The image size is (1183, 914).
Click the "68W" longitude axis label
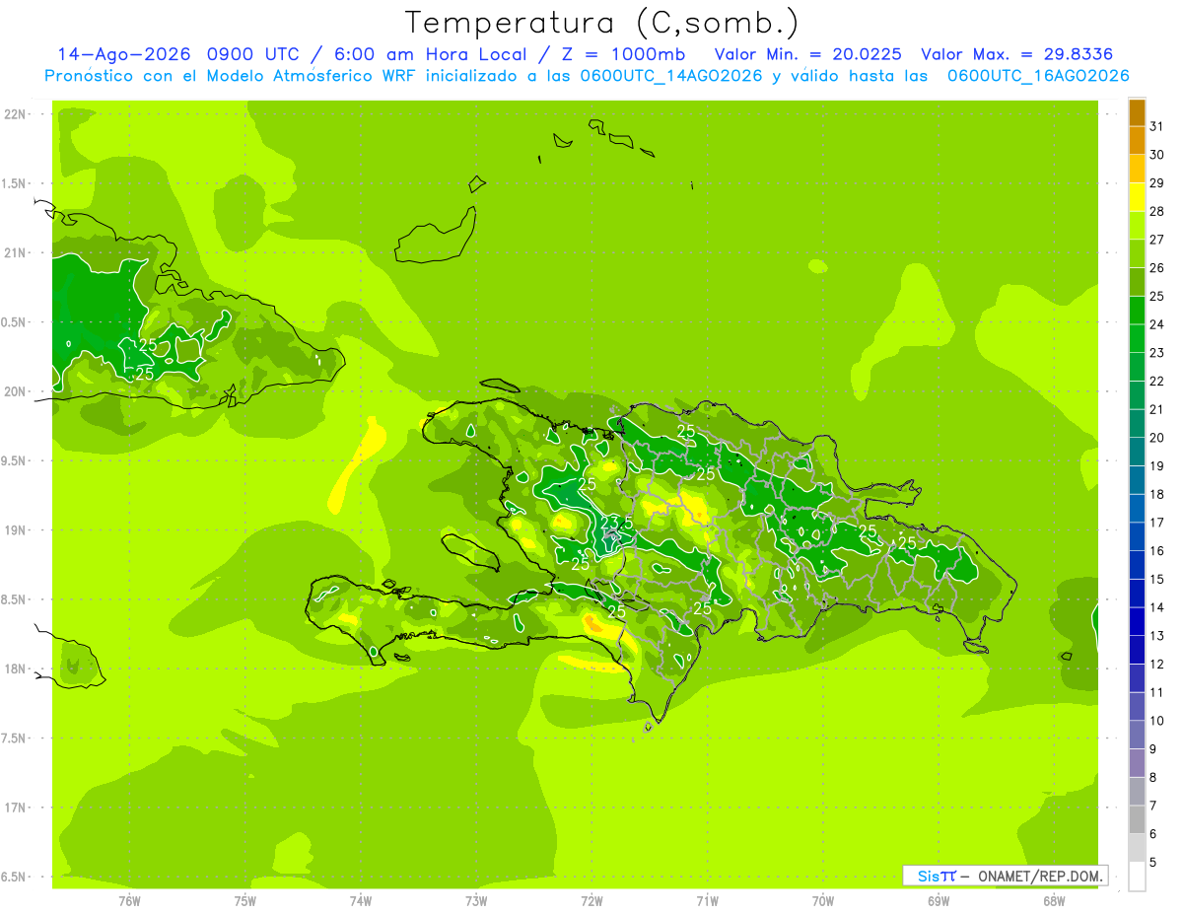point(1054,901)
